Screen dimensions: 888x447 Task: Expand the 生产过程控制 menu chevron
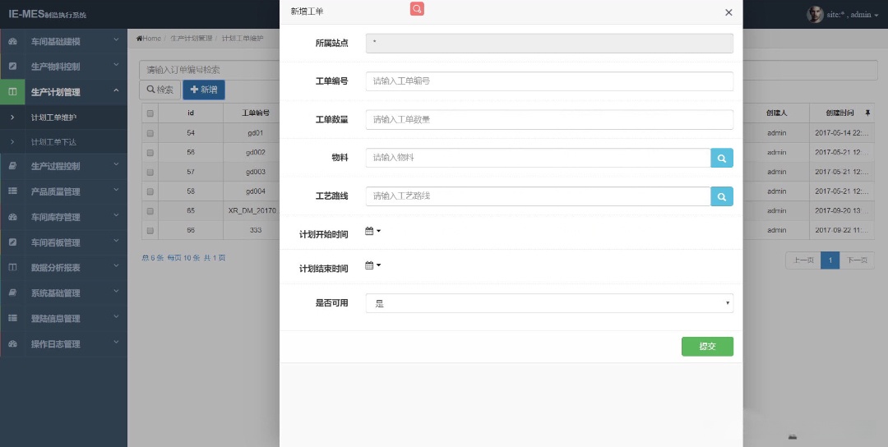(x=116, y=164)
